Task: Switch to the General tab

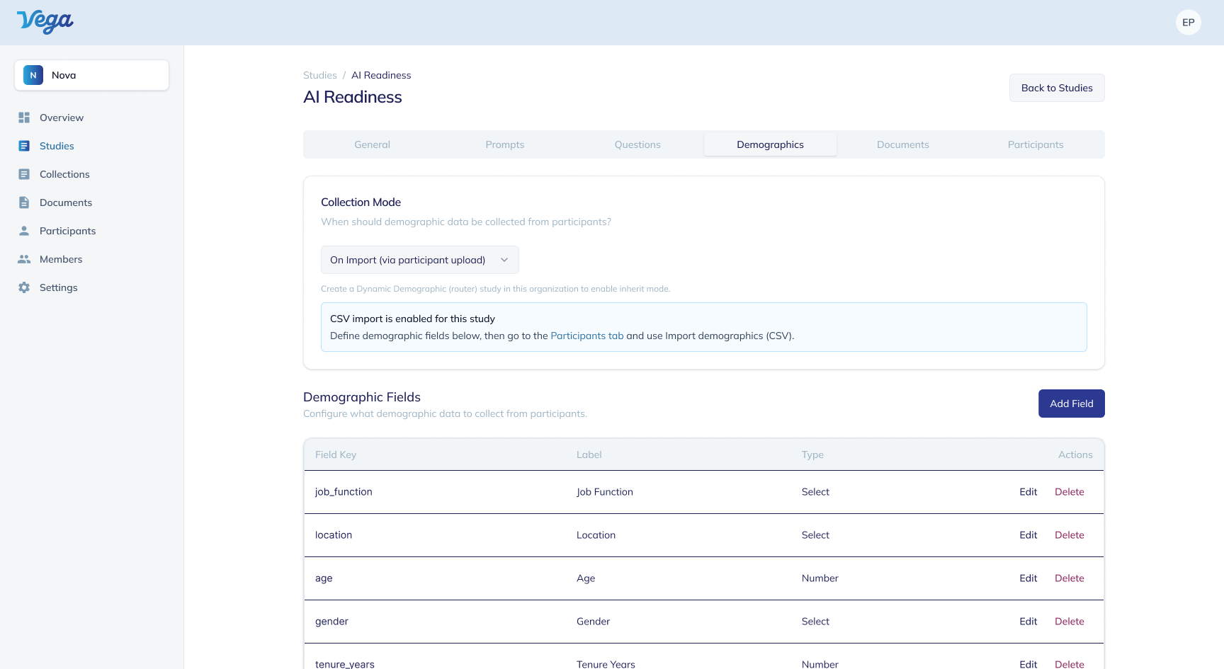Action: click(372, 144)
